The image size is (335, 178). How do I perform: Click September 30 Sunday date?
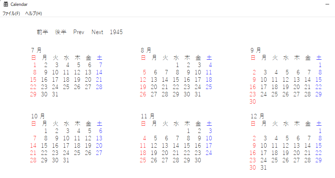click(x=253, y=101)
